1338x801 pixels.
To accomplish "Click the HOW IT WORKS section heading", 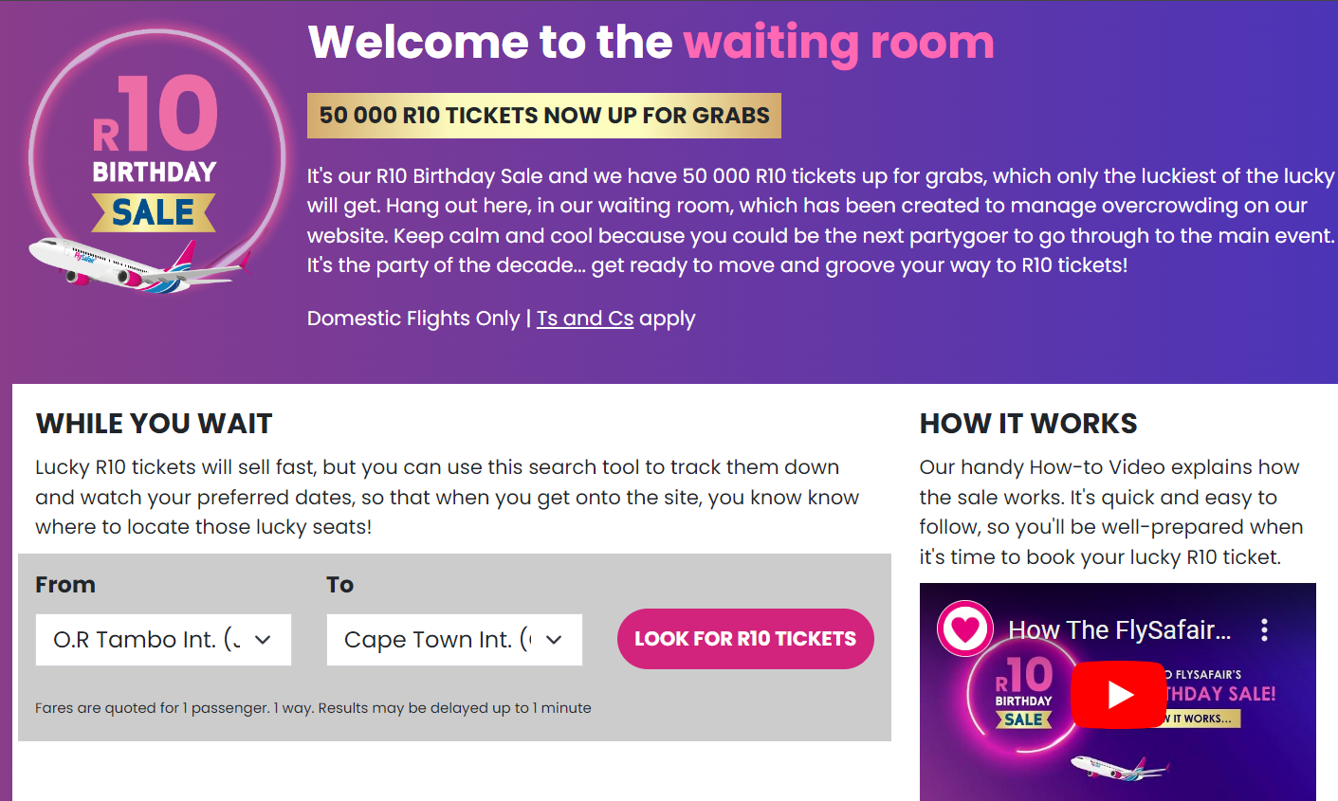I will [x=1028, y=423].
